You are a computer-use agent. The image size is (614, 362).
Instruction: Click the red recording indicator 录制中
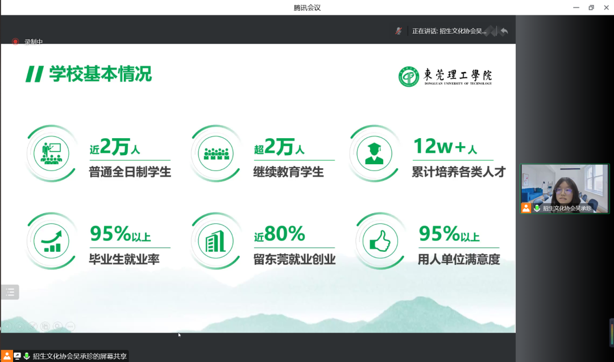27,41
